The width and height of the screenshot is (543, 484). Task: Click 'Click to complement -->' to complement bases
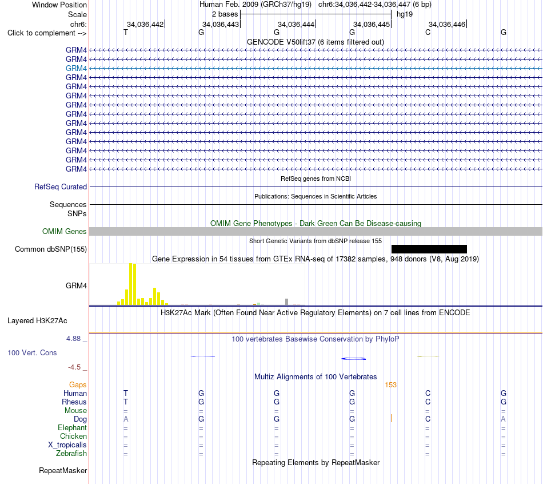coord(47,33)
